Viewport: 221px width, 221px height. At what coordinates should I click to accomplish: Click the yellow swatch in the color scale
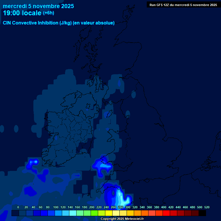[108, 213]
